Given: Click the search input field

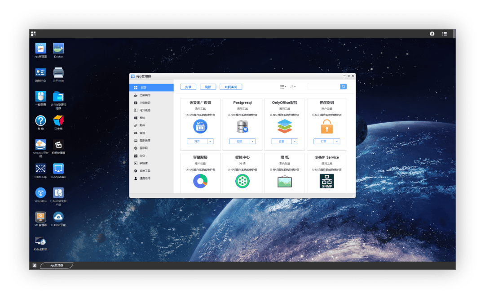Looking at the screenshot, I should point(323,87).
